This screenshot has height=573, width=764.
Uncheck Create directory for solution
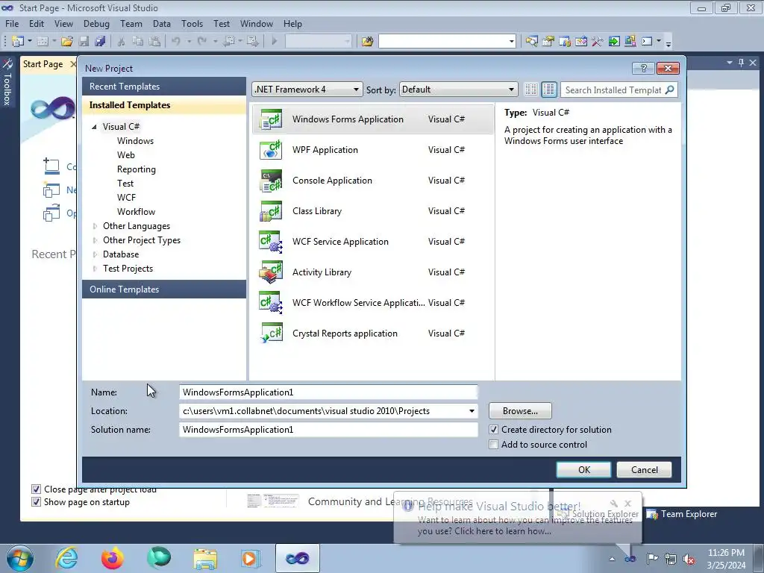tap(494, 430)
